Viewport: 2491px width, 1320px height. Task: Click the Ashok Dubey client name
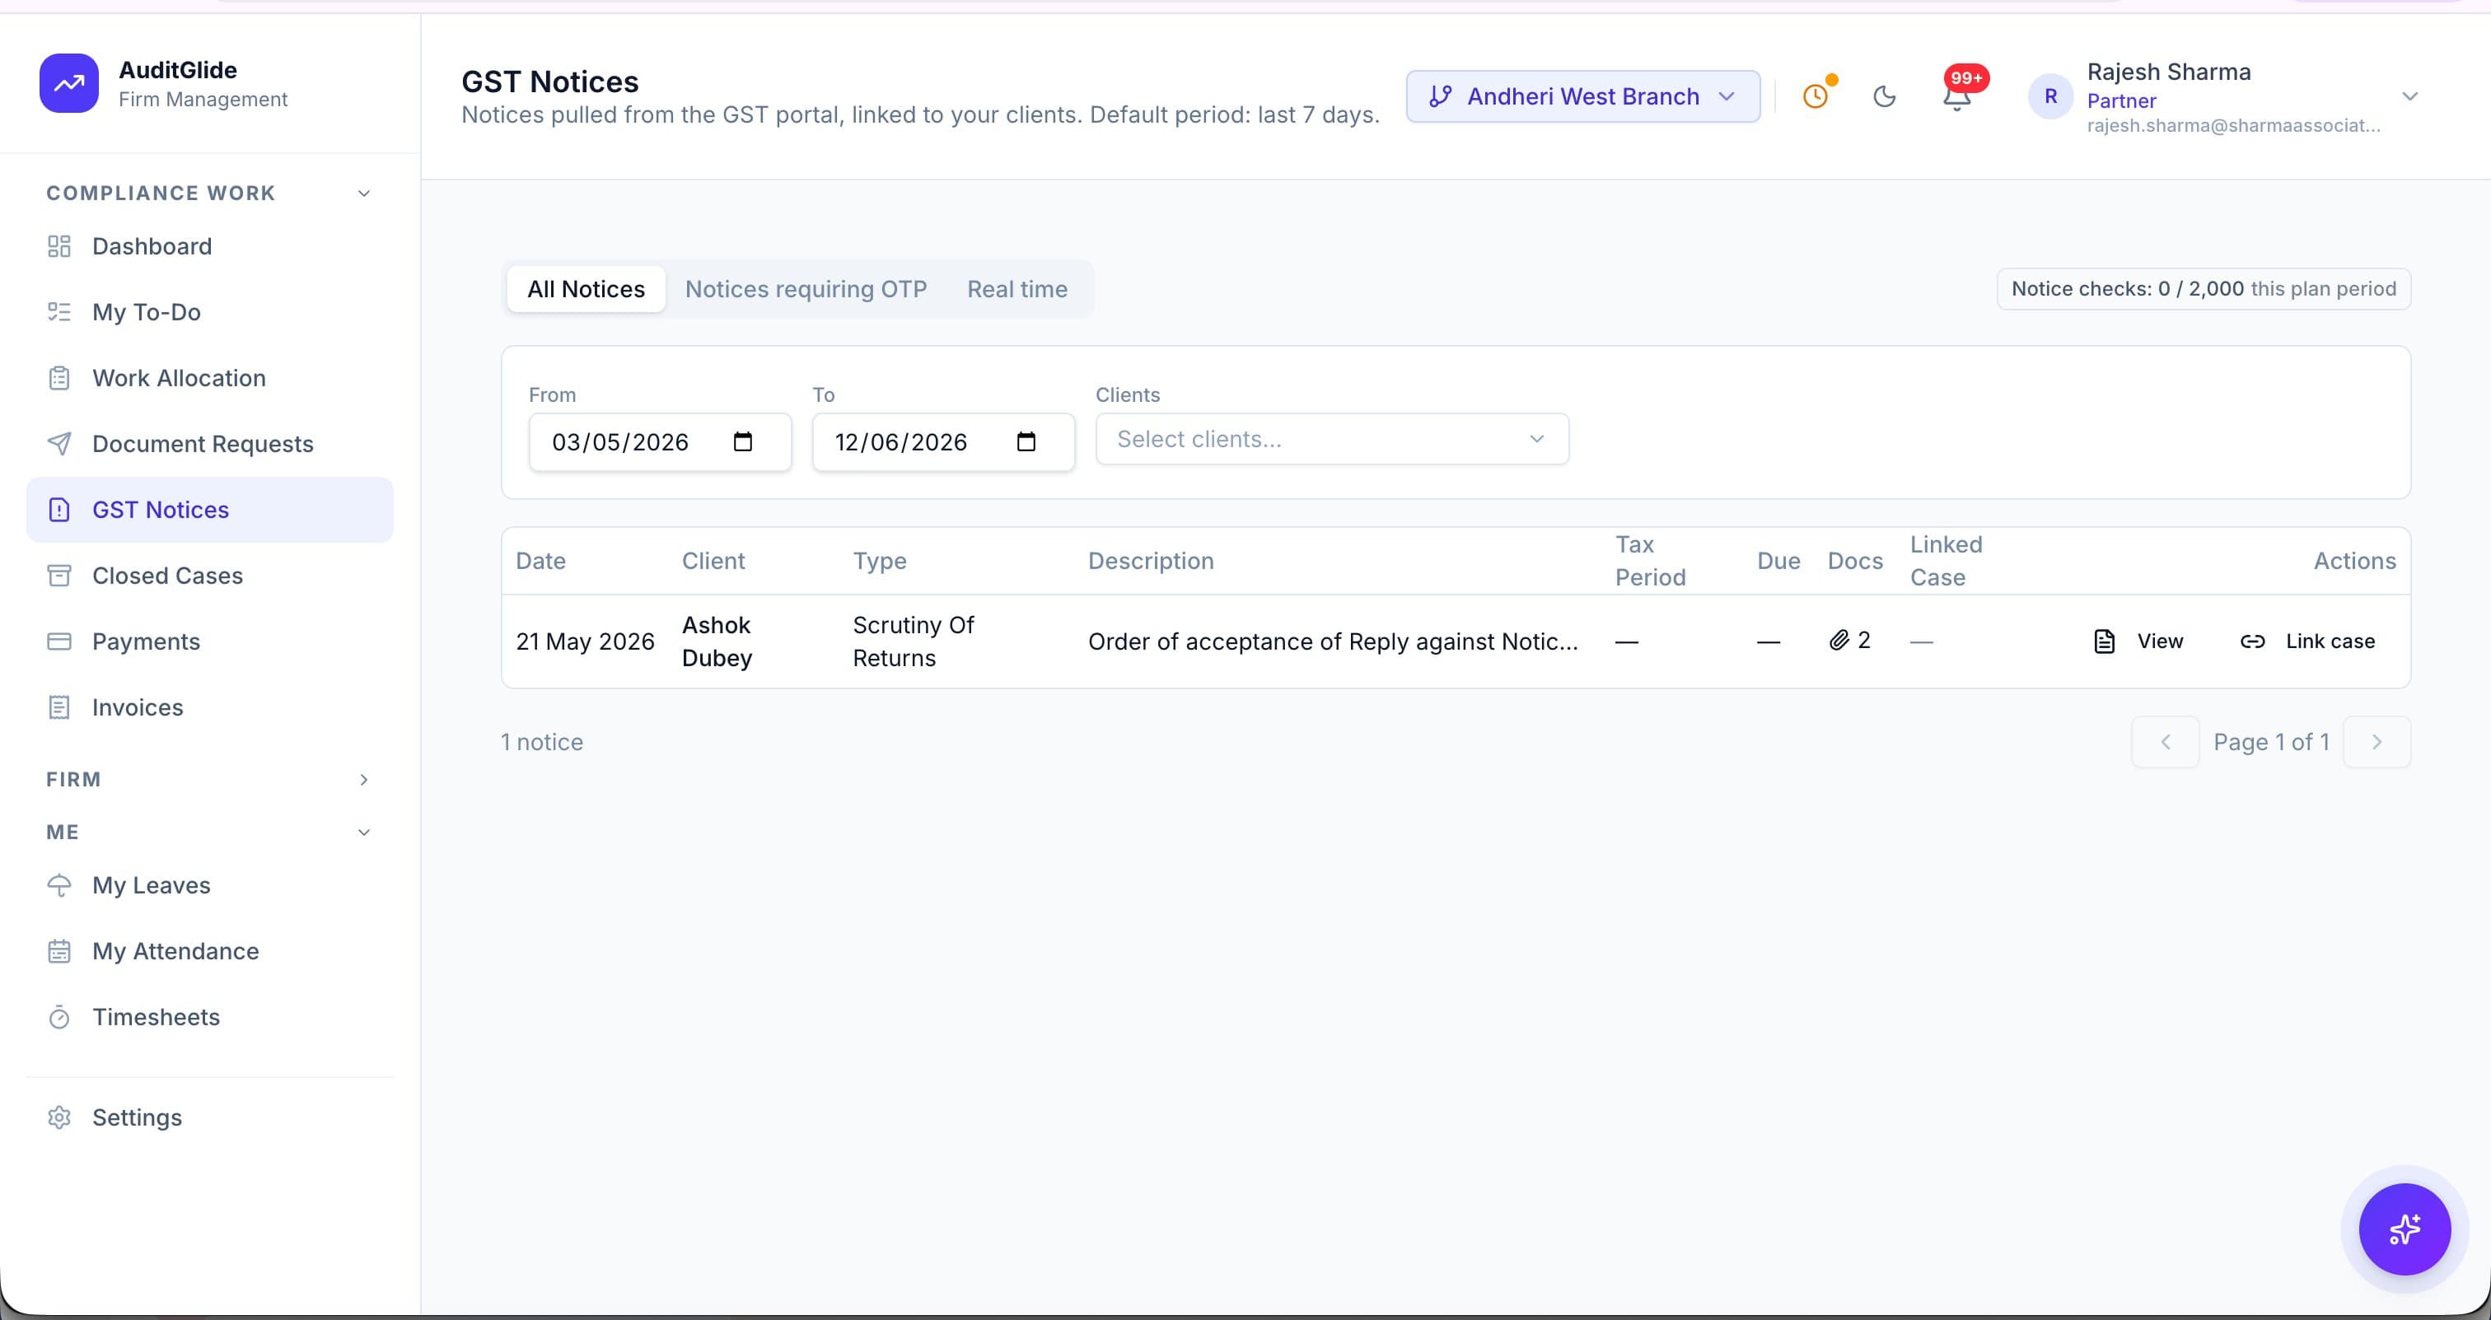click(x=717, y=641)
